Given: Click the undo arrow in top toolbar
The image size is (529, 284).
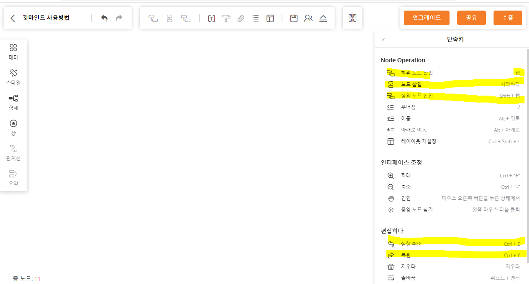Looking at the screenshot, I should 104,18.
